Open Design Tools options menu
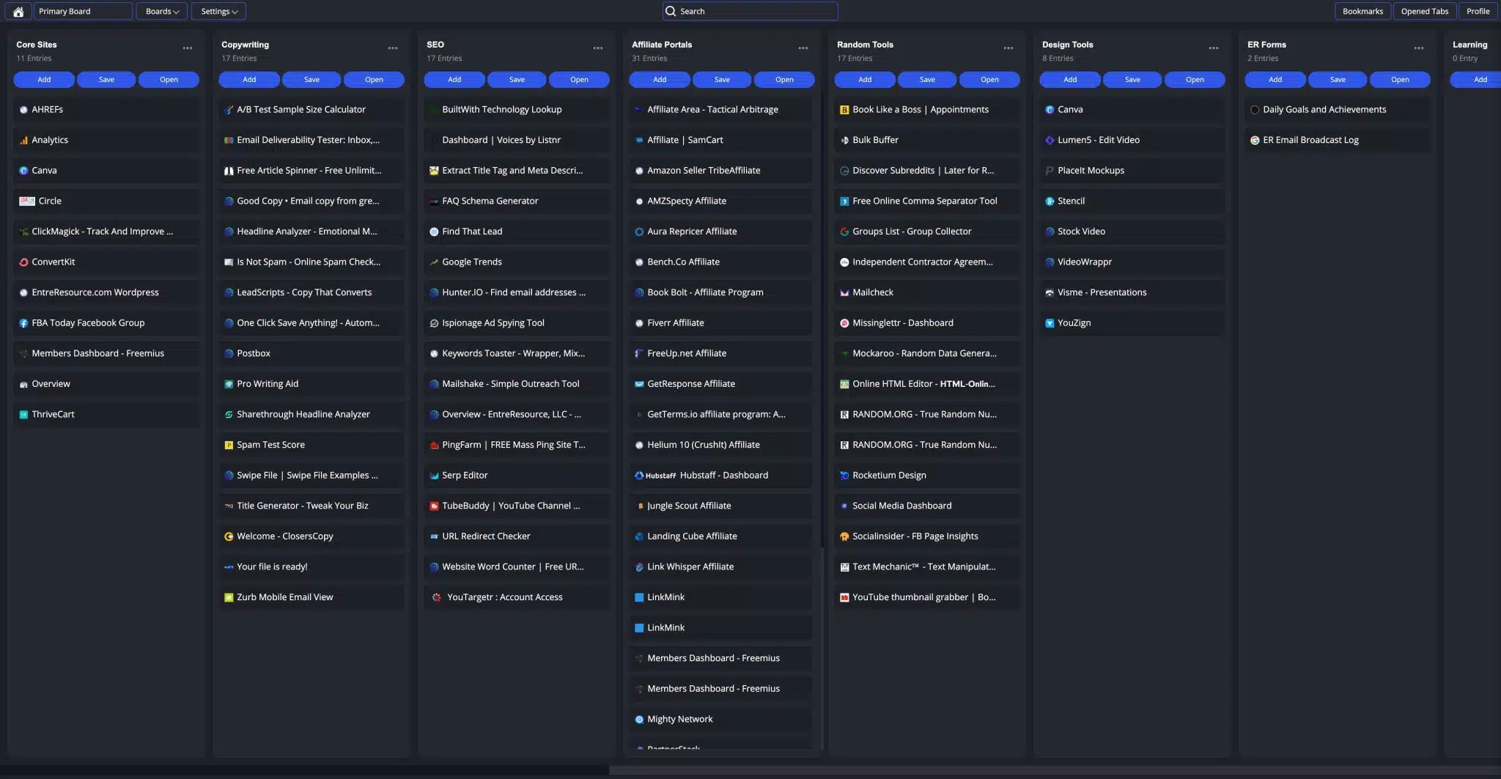Screen dimensions: 1501x779 (1214, 48)
